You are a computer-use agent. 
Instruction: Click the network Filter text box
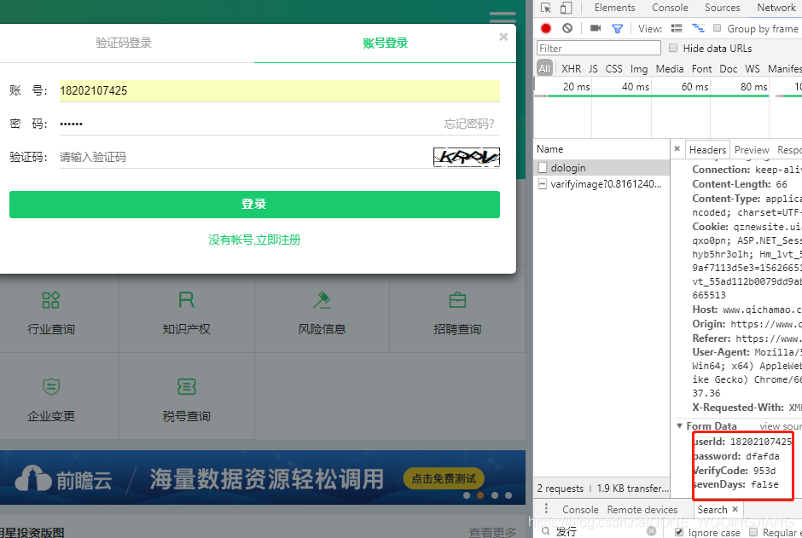point(598,48)
